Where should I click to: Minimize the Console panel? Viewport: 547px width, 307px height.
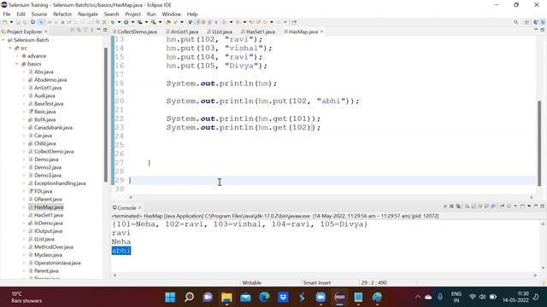(x=536, y=206)
